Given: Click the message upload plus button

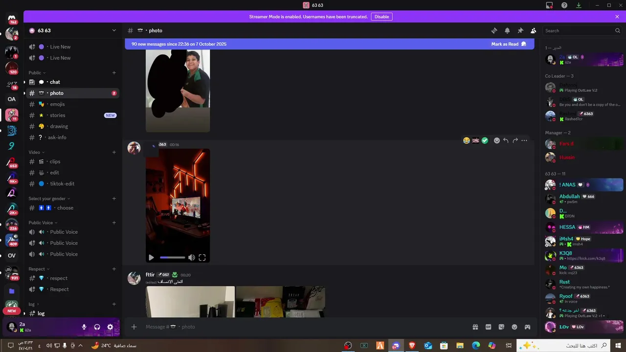Looking at the screenshot, I should point(134,327).
